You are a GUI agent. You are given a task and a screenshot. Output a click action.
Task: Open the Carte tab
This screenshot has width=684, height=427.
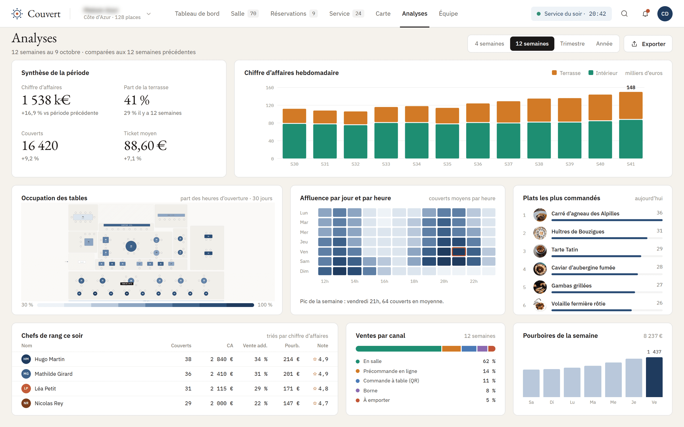pyautogui.click(x=383, y=14)
